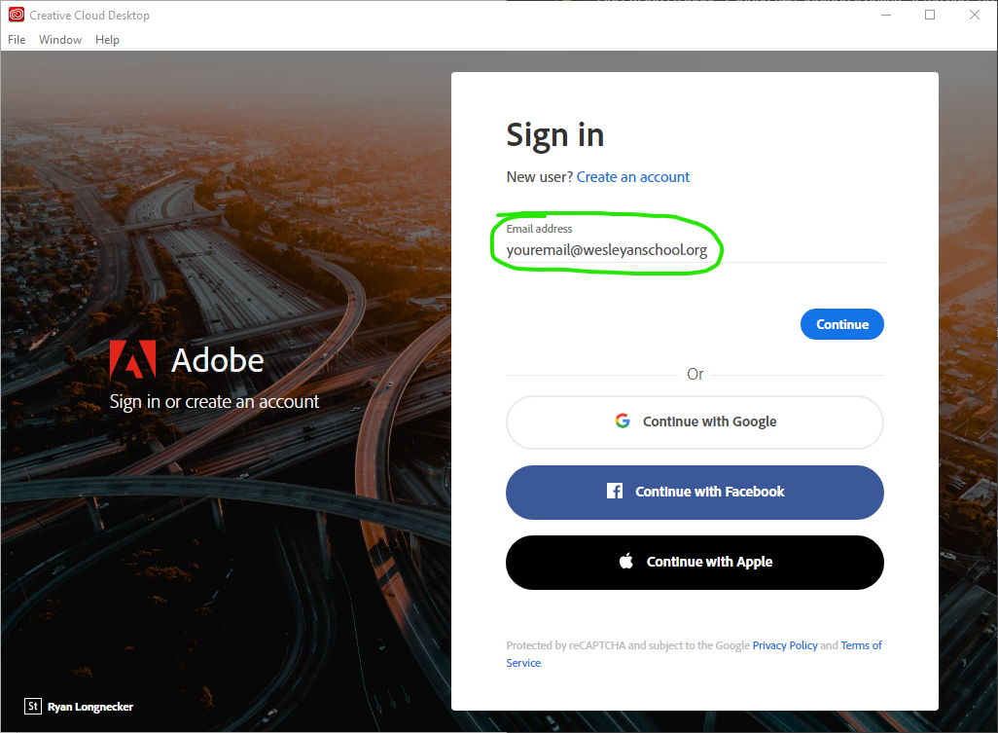
Task: Click the Facebook icon on the blue button
Action: (x=615, y=492)
